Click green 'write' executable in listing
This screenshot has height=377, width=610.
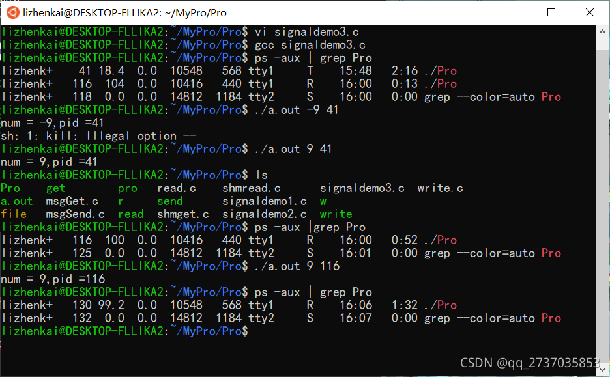click(x=336, y=214)
